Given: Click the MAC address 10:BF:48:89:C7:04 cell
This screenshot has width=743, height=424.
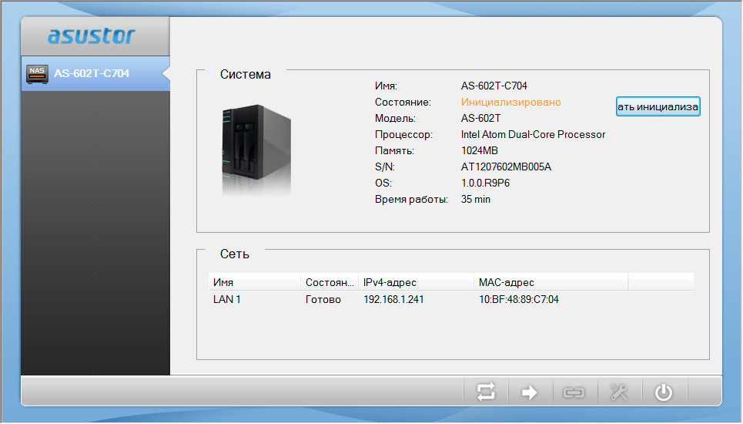Looking at the screenshot, I should tap(518, 299).
